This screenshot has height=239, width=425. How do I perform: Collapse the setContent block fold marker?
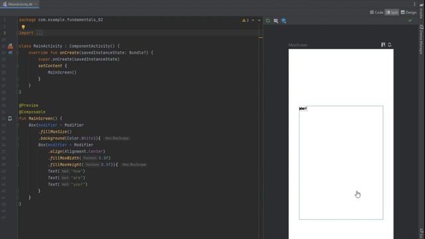pos(18,66)
